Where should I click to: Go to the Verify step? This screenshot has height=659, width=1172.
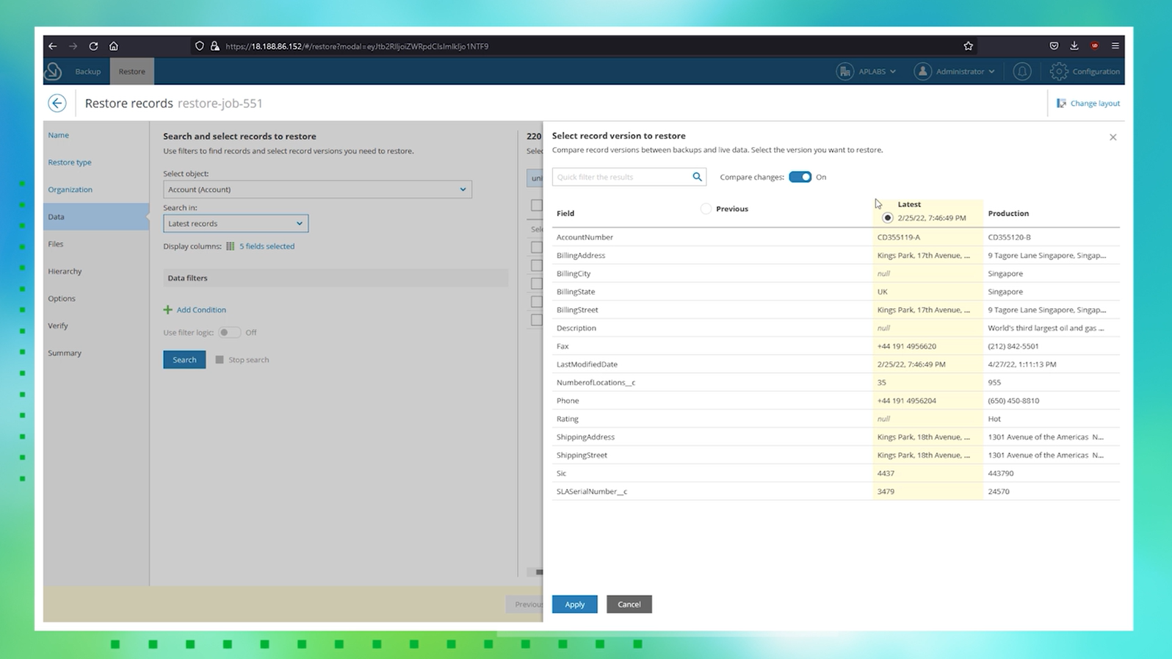click(58, 326)
